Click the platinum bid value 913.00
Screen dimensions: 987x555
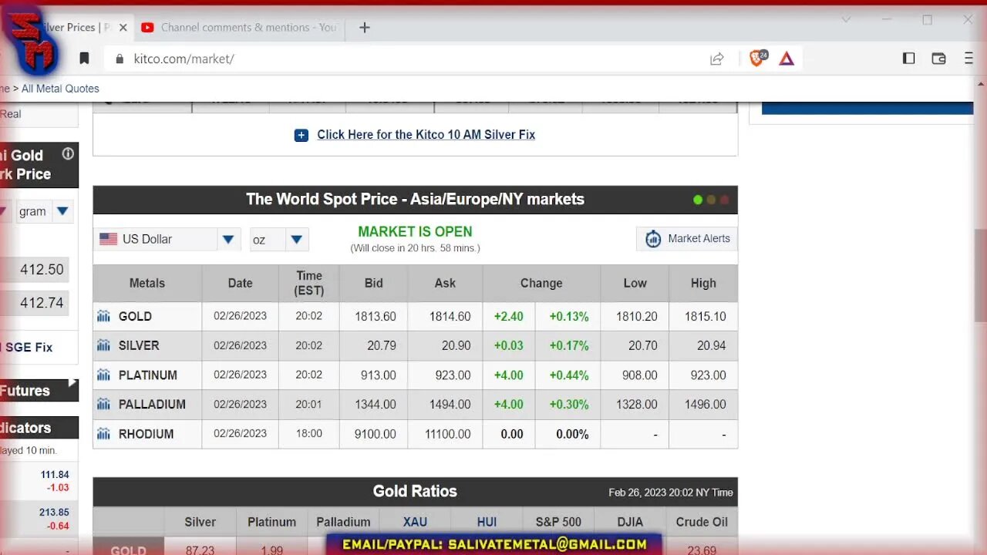379,375
